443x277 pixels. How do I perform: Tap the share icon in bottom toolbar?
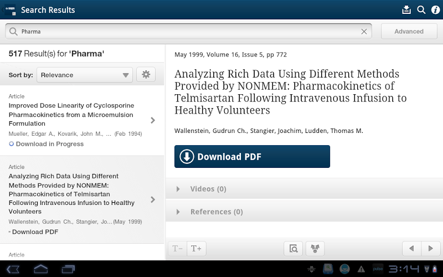point(315,249)
